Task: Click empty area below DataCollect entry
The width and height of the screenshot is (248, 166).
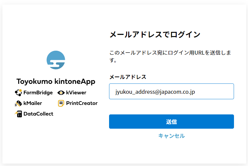Action: [x=56, y=134]
